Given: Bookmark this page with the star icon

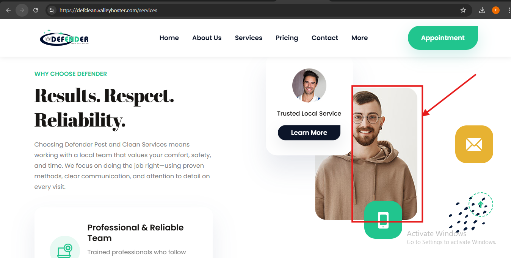Looking at the screenshot, I should [x=463, y=10].
